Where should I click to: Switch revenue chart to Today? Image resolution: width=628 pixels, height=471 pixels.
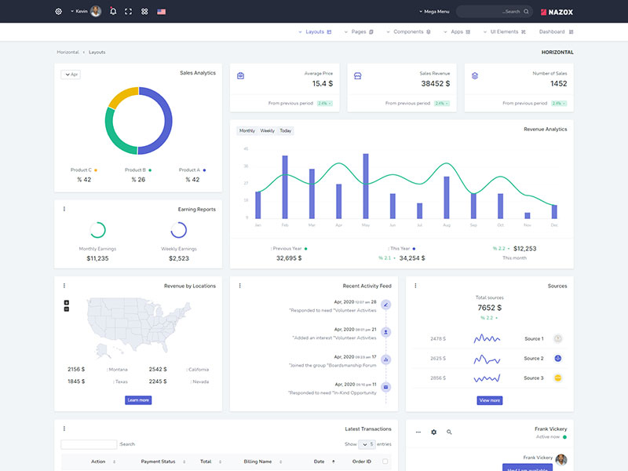(x=286, y=130)
